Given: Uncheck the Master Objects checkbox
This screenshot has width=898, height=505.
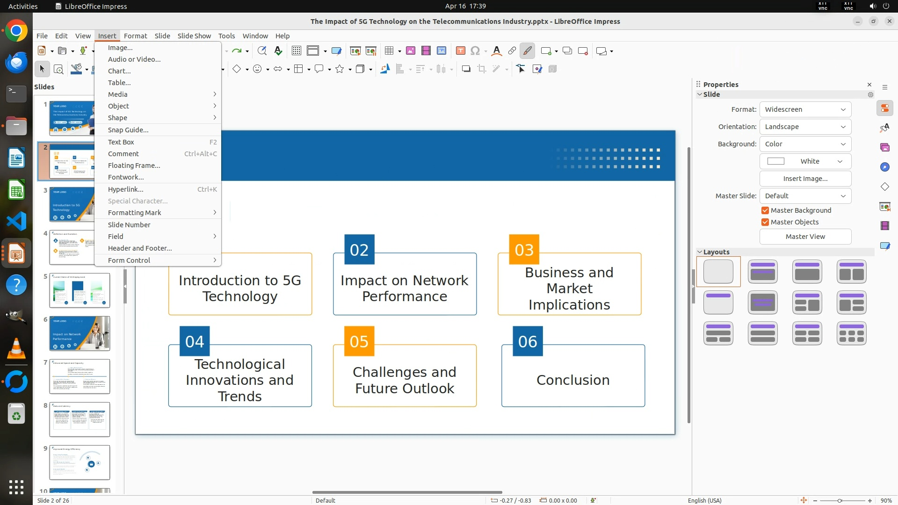Looking at the screenshot, I should 765,222.
